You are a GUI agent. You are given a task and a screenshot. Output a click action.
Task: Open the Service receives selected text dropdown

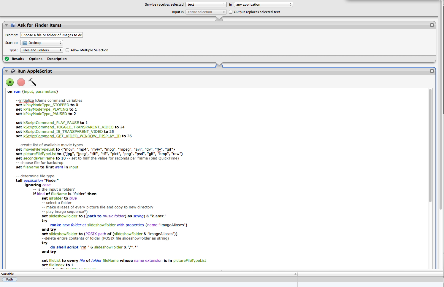point(206,4)
